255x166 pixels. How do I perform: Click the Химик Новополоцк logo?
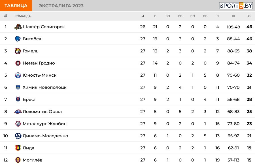18,87
